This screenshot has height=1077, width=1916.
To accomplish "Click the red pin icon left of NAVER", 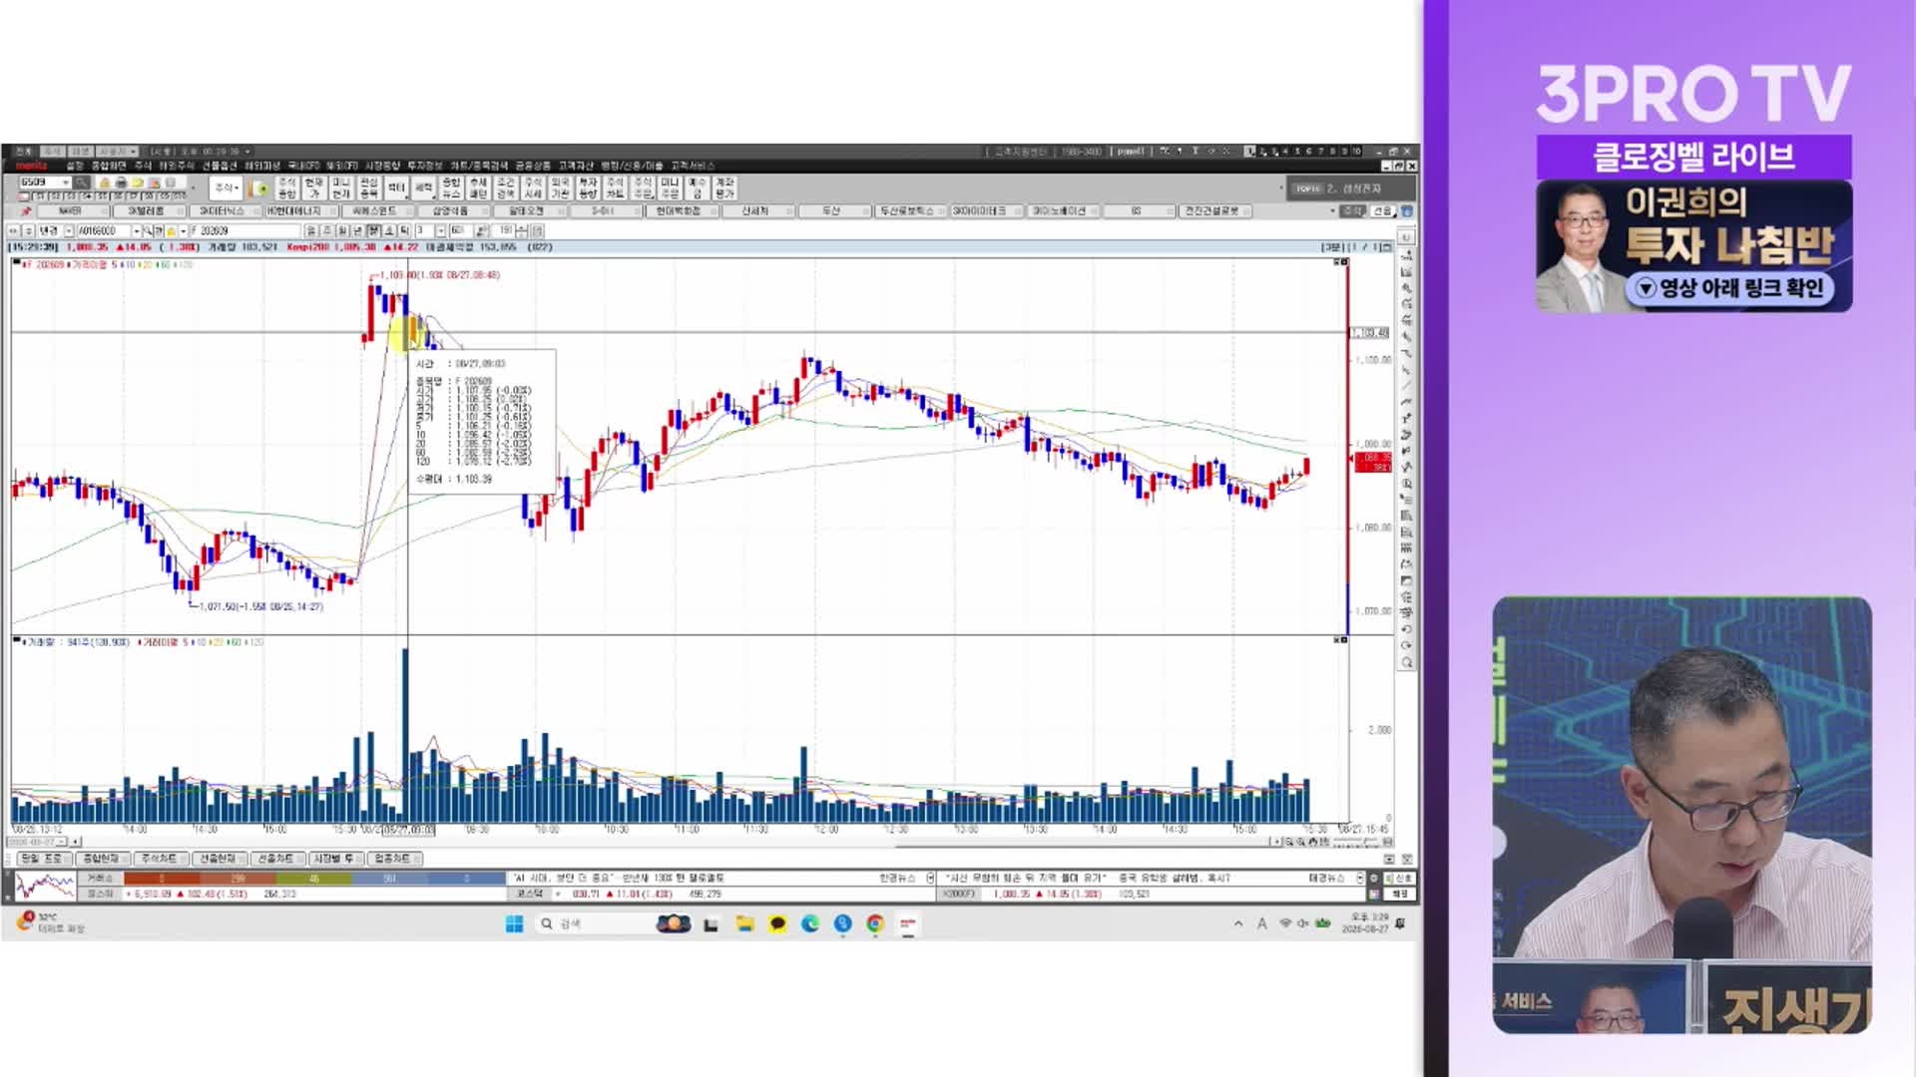I will click(26, 210).
